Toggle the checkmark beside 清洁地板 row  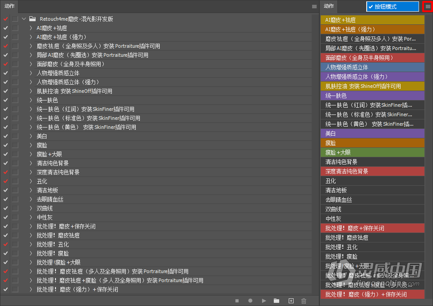(5, 190)
